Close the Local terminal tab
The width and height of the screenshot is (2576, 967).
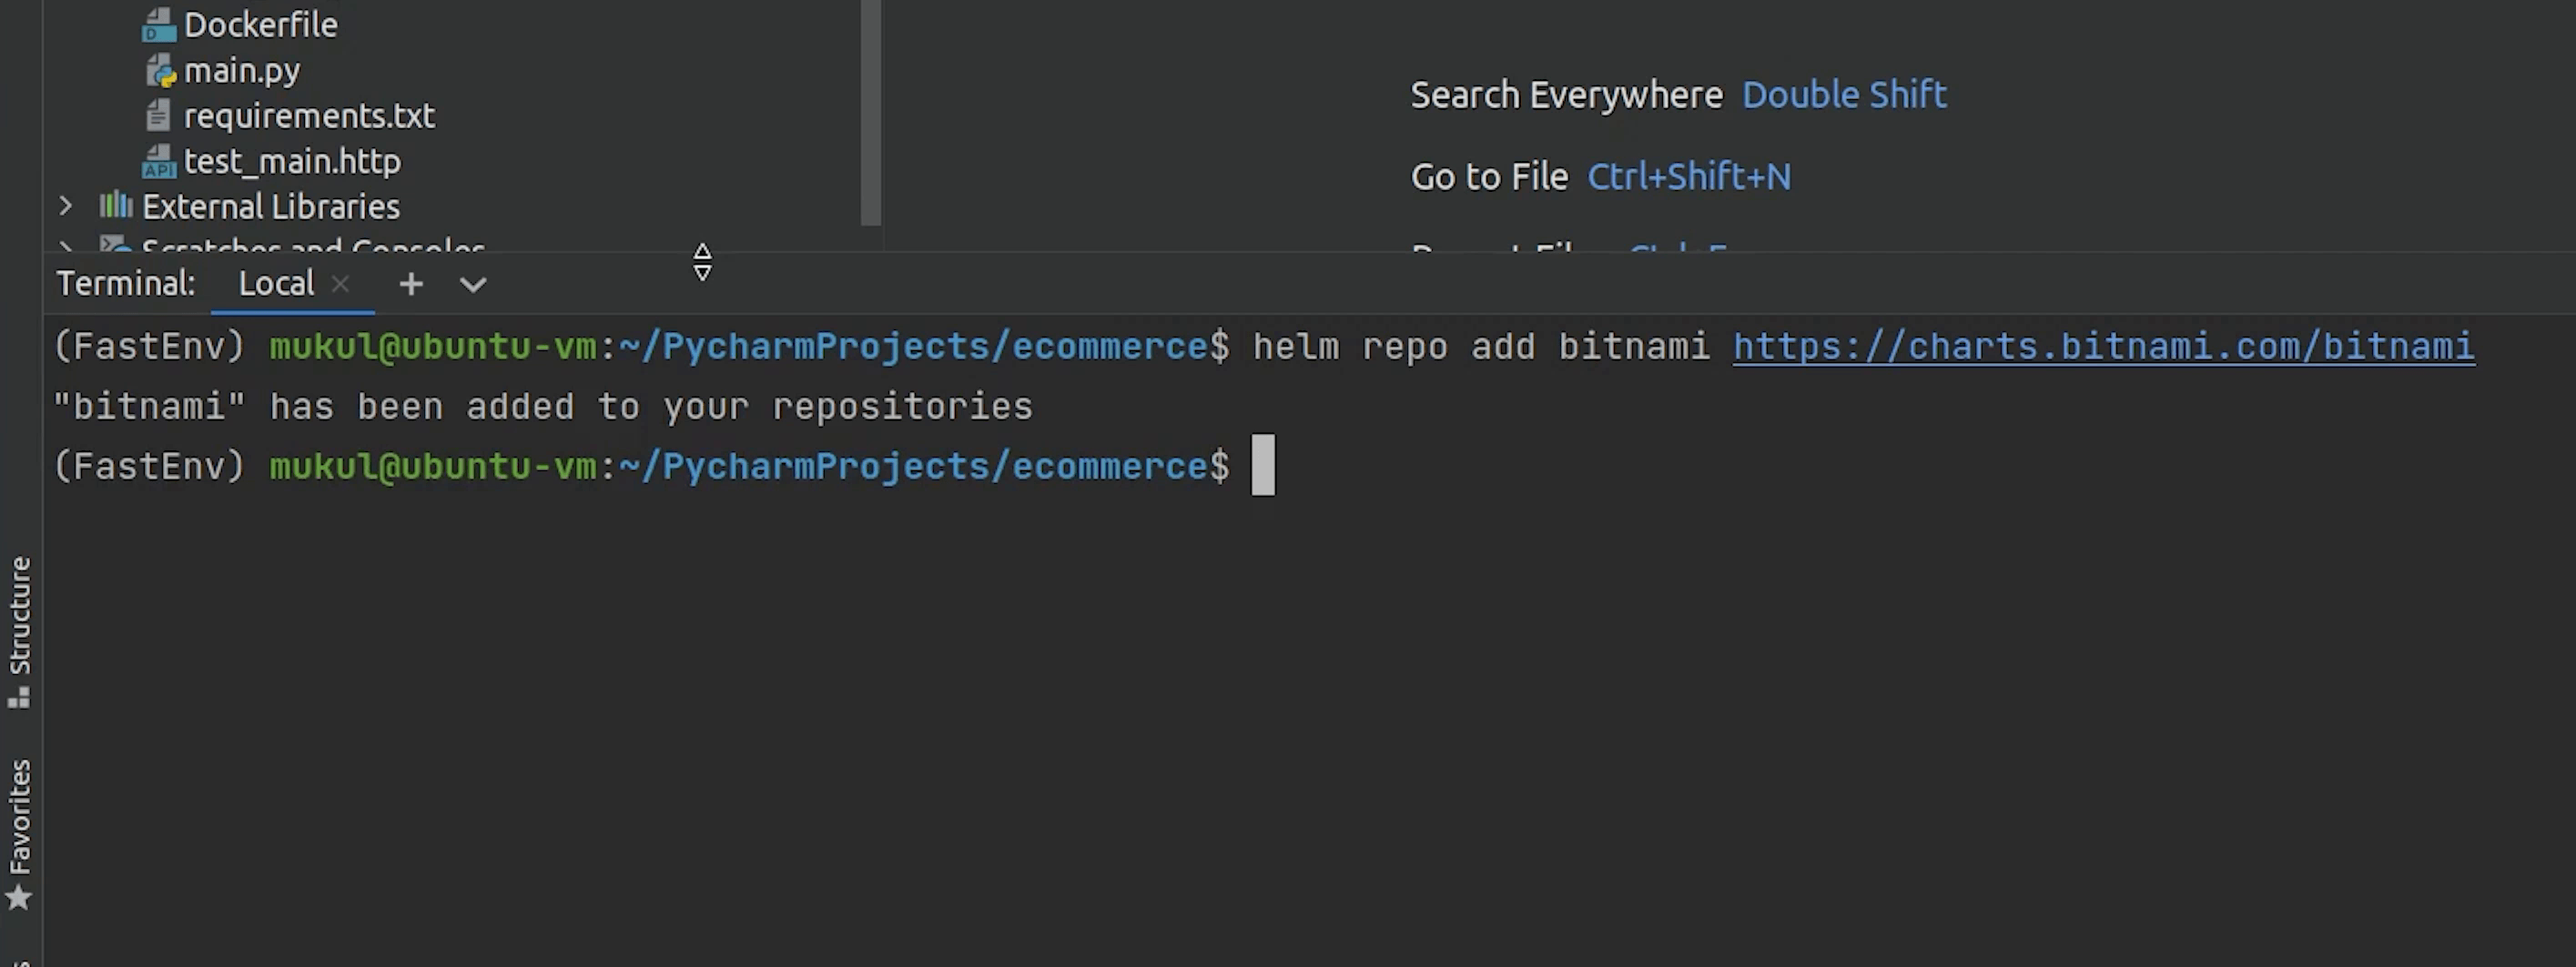pos(340,285)
